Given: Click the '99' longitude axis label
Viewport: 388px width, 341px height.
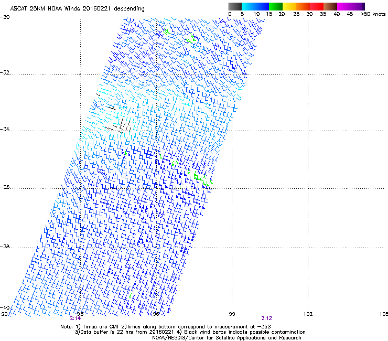Looking at the screenshot, I should (x=232, y=314).
